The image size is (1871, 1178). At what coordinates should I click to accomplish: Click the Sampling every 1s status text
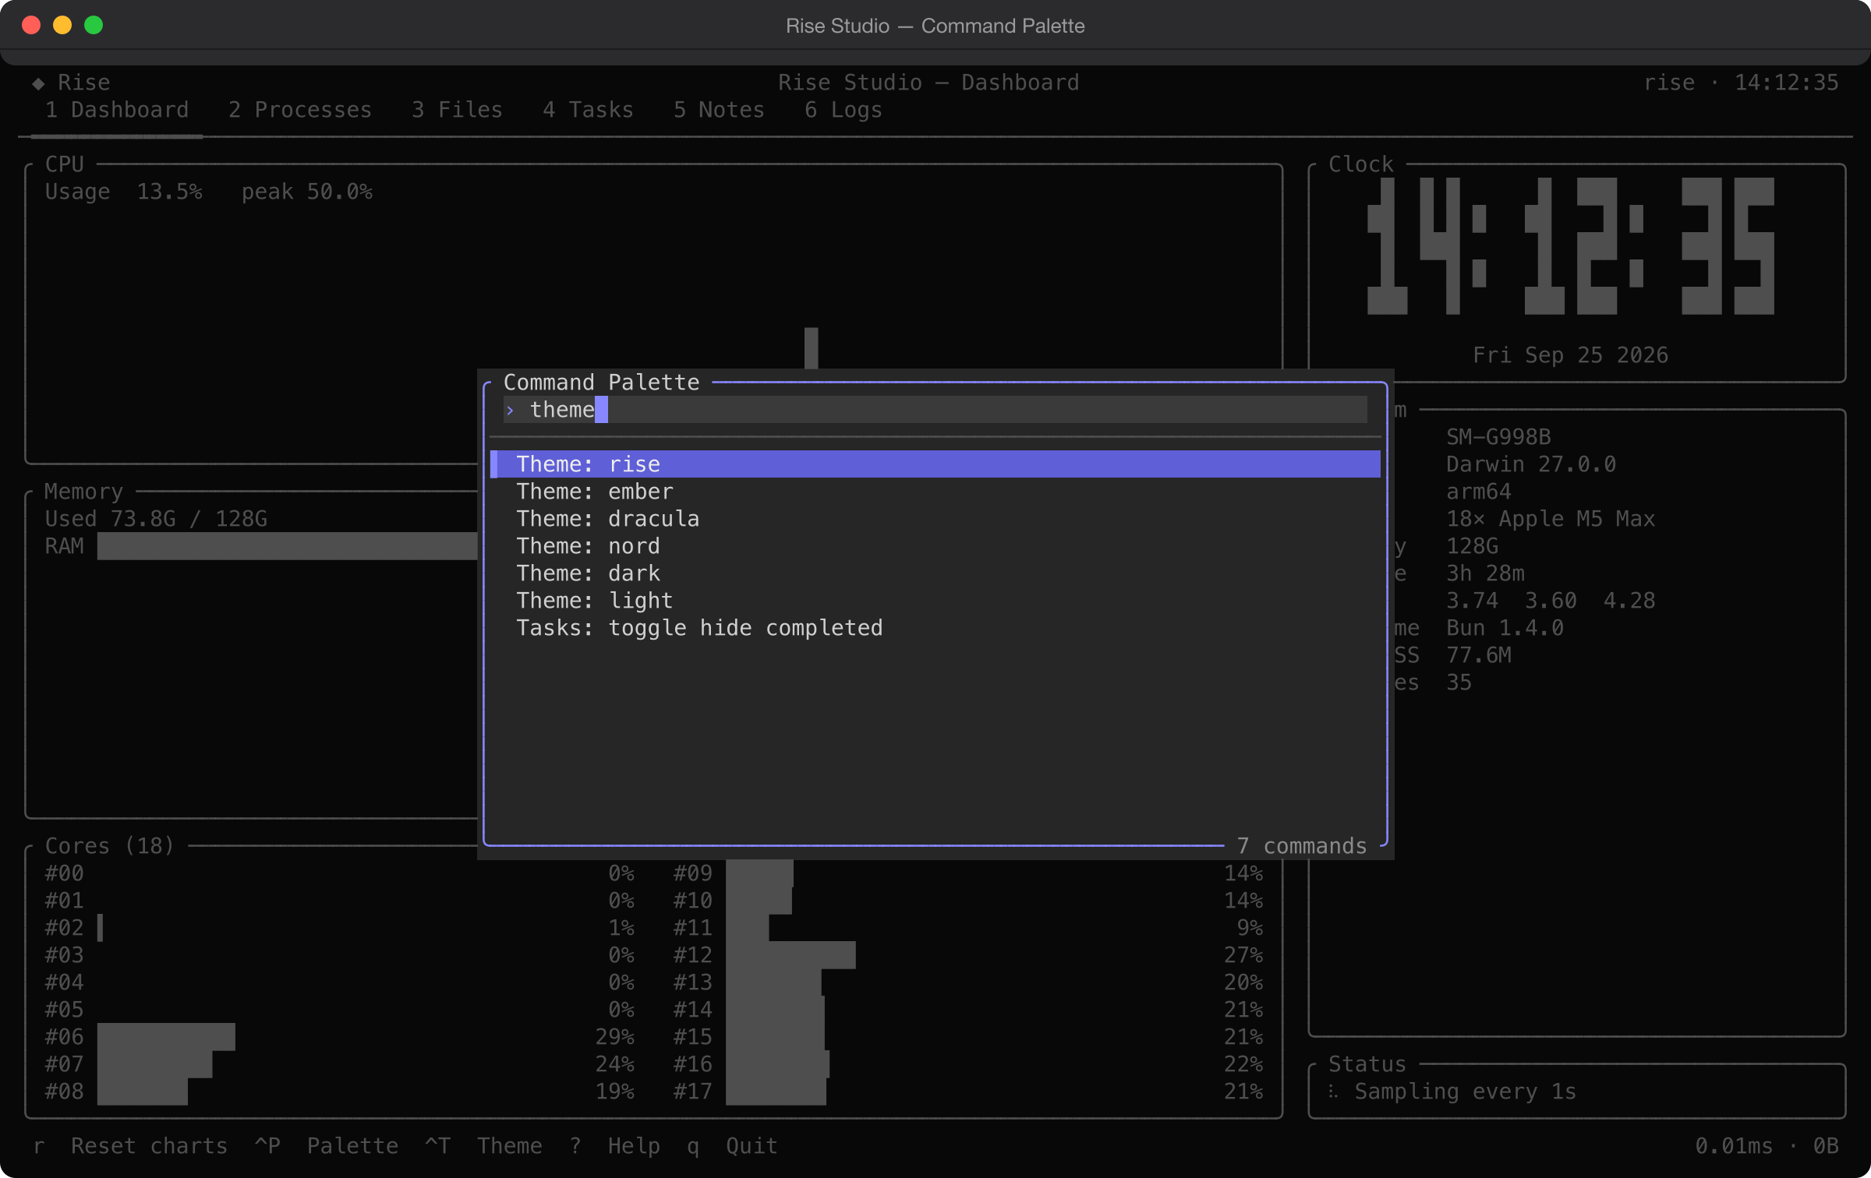(1465, 1091)
